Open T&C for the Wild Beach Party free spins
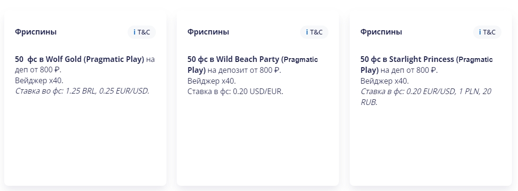 pyautogui.click(x=317, y=32)
